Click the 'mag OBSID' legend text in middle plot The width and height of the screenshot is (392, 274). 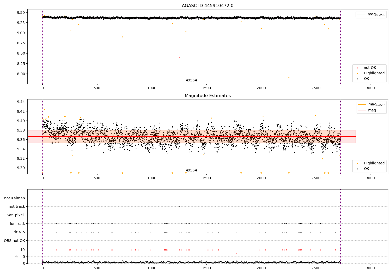[x=376, y=104]
